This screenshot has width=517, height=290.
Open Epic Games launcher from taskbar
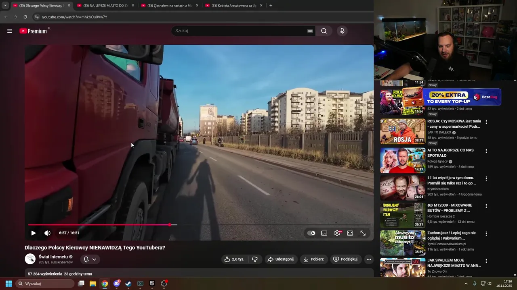(152, 284)
